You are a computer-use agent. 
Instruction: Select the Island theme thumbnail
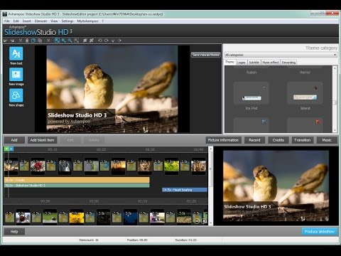click(305, 93)
